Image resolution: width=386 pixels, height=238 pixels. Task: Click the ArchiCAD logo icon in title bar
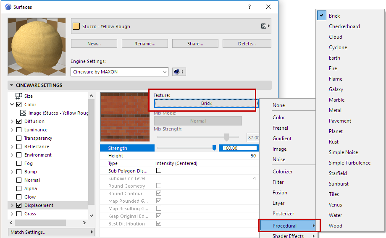(x=8, y=7)
